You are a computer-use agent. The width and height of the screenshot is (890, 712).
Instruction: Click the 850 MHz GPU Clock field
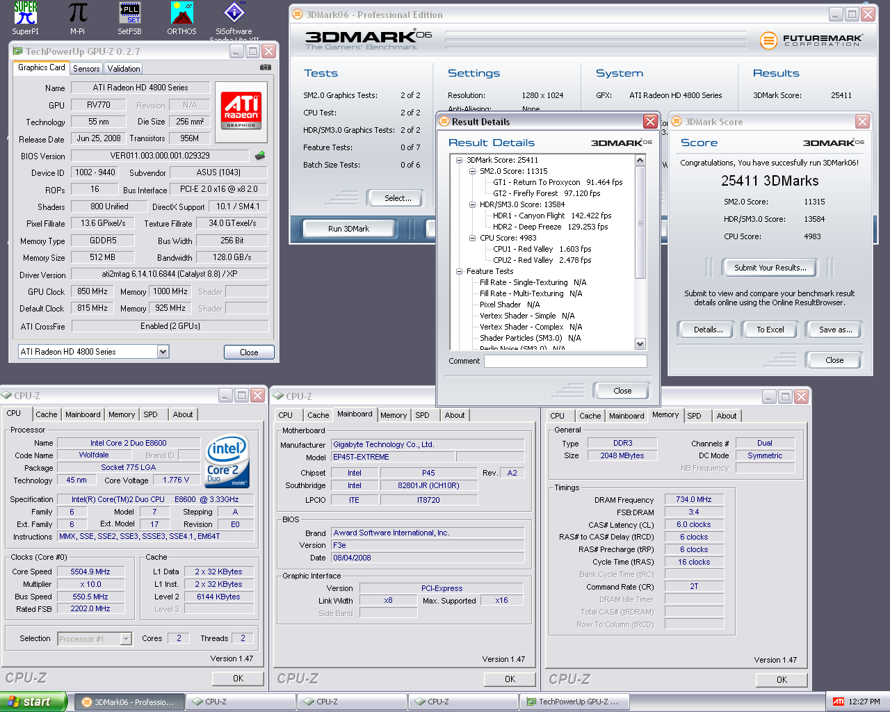tap(92, 291)
